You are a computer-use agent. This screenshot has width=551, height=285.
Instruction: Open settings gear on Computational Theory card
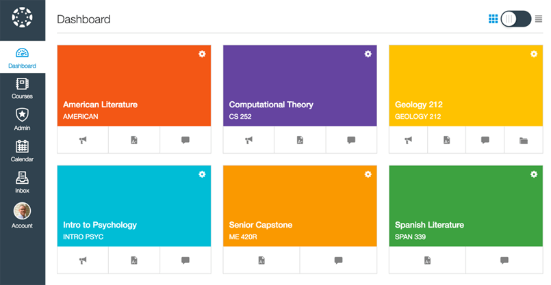368,54
